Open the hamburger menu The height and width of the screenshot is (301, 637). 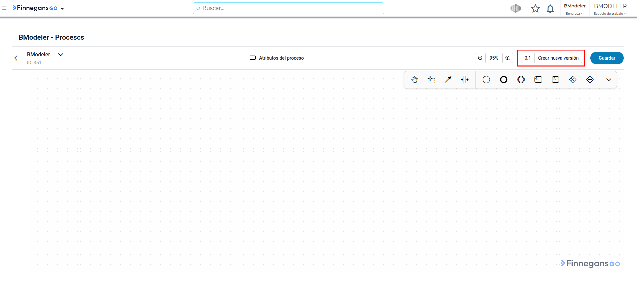click(x=4, y=8)
